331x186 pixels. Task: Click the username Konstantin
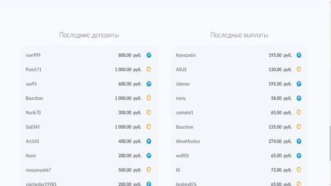pyautogui.click(x=186, y=55)
